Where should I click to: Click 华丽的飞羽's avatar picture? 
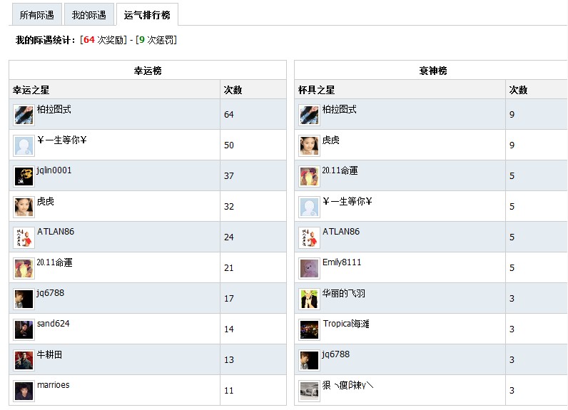pyautogui.click(x=309, y=299)
